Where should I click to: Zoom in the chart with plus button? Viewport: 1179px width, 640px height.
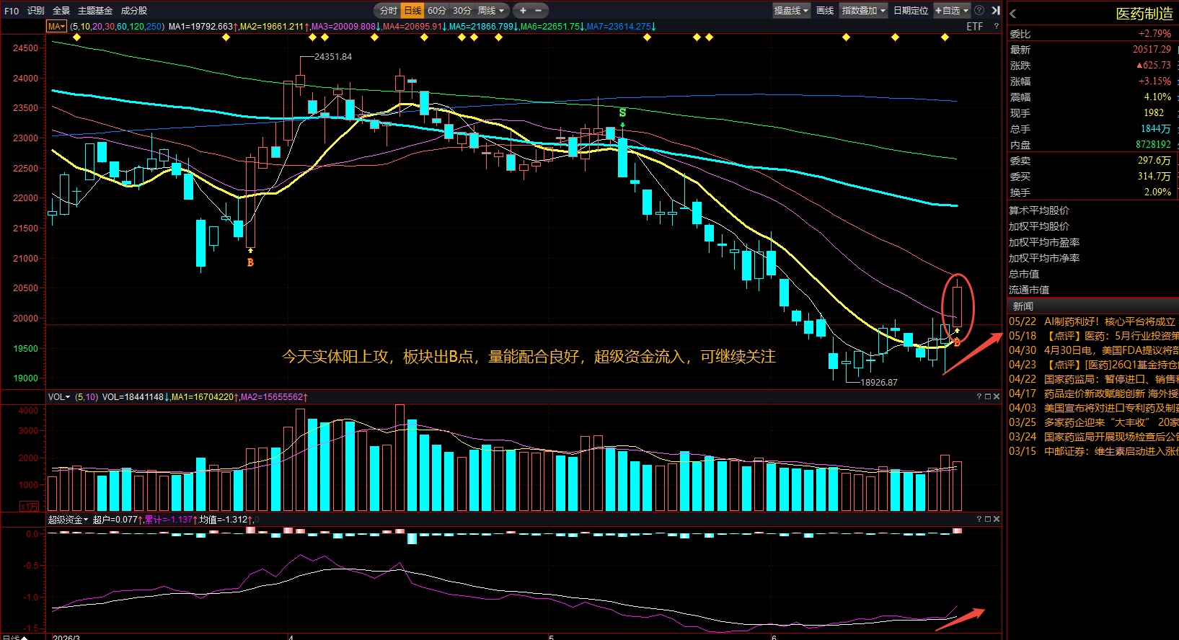523,10
